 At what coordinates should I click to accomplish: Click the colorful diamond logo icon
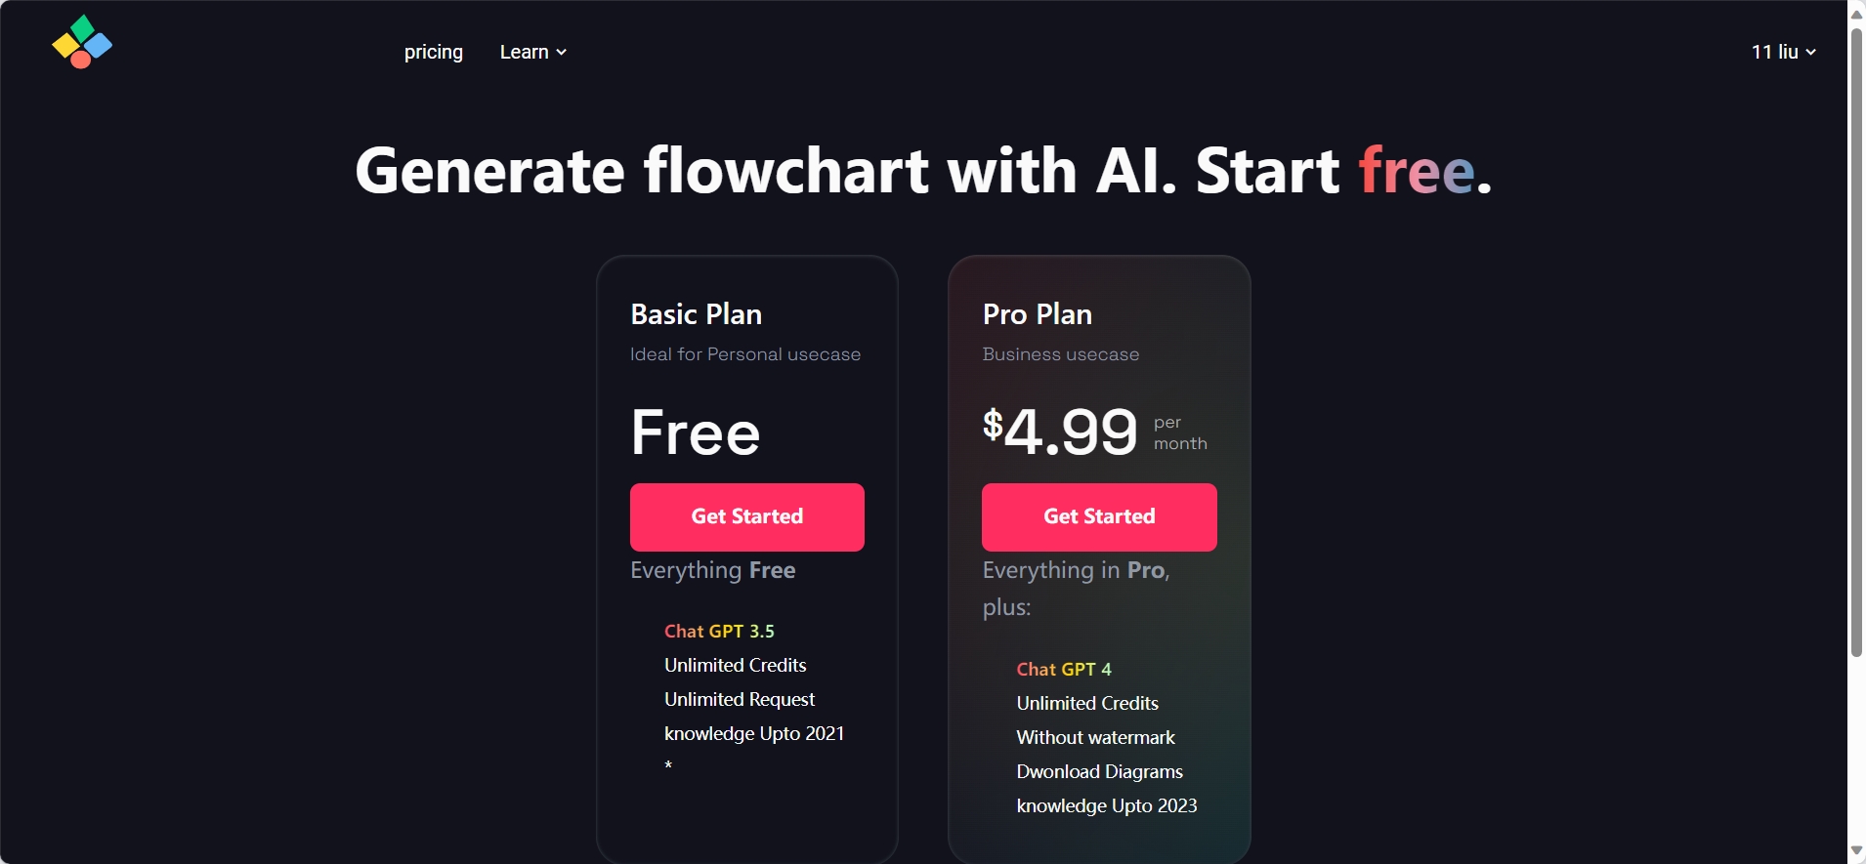tap(82, 42)
